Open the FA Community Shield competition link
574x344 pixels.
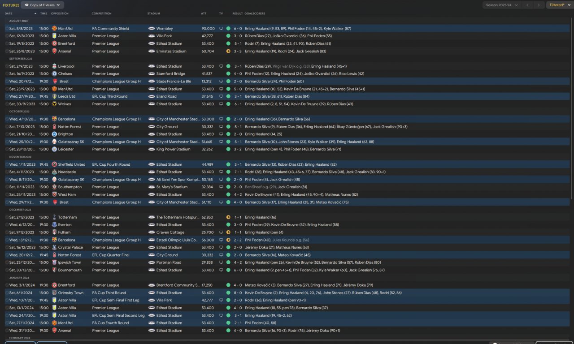[111, 29]
